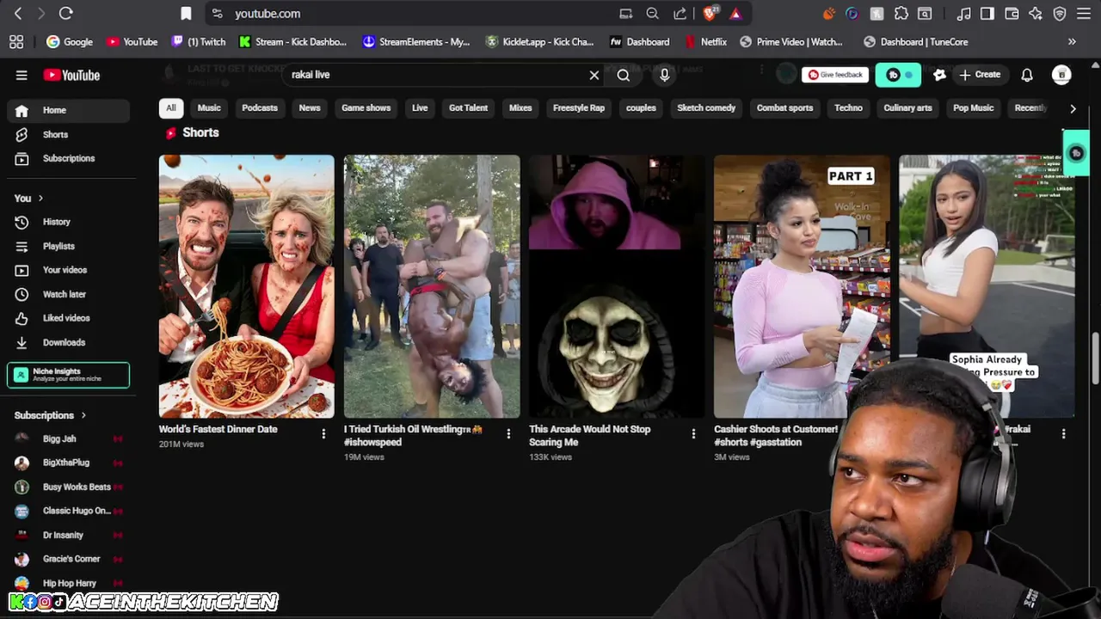The height and width of the screenshot is (619, 1101).
Task: Open World's Fastest Dinner Date short thumbnail
Action: [247, 286]
